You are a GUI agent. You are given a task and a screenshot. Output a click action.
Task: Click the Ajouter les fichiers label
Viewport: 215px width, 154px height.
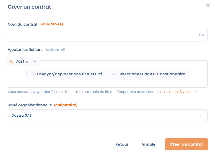(25, 50)
